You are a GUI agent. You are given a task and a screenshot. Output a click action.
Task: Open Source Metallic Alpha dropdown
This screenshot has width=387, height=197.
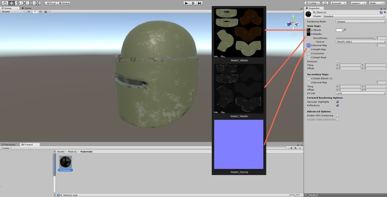(x=361, y=42)
